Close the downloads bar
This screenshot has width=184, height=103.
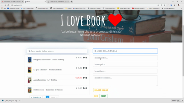click(182, 100)
